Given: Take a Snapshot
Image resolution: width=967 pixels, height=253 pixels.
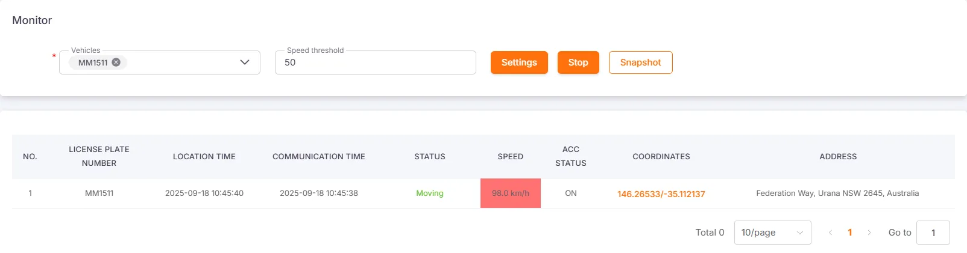Looking at the screenshot, I should coord(640,62).
